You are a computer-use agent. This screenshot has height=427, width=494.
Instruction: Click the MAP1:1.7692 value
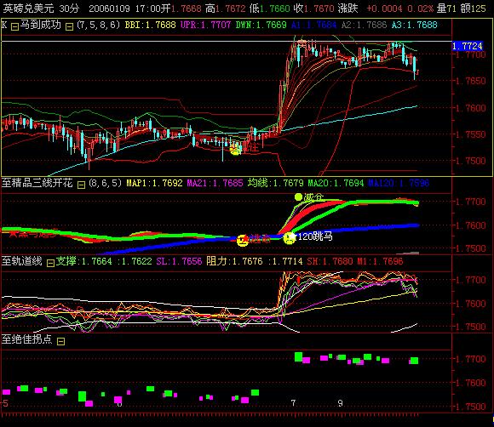(154, 183)
